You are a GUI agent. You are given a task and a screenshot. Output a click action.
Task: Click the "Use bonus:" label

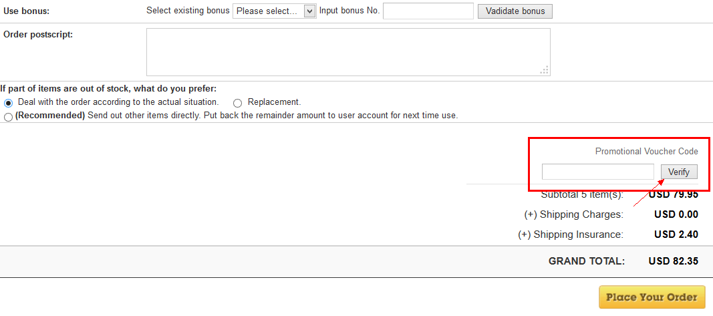coord(27,11)
